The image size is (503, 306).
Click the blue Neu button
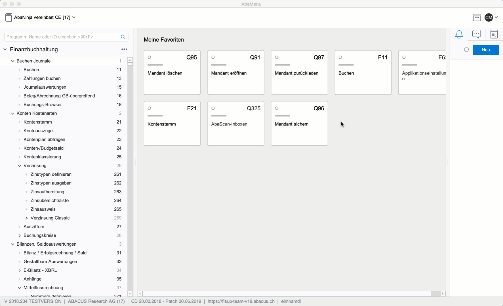point(485,50)
